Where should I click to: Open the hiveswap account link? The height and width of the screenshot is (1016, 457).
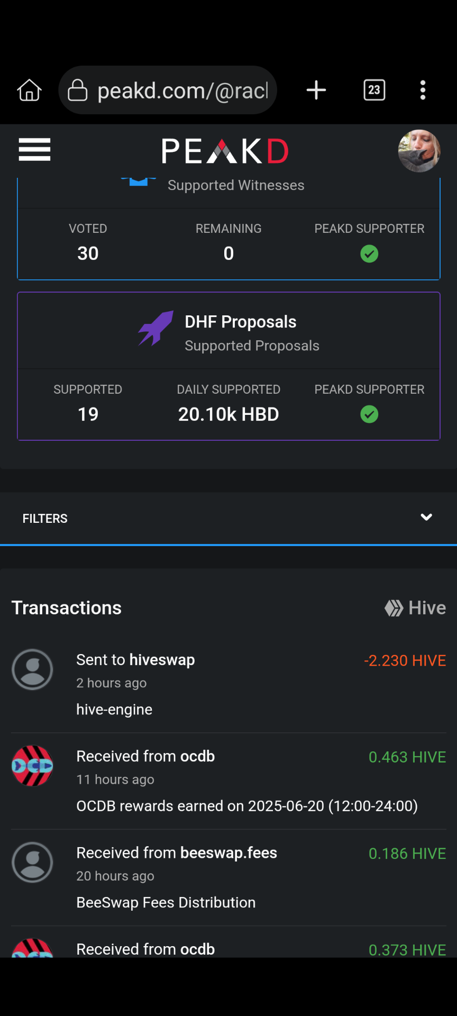162,660
